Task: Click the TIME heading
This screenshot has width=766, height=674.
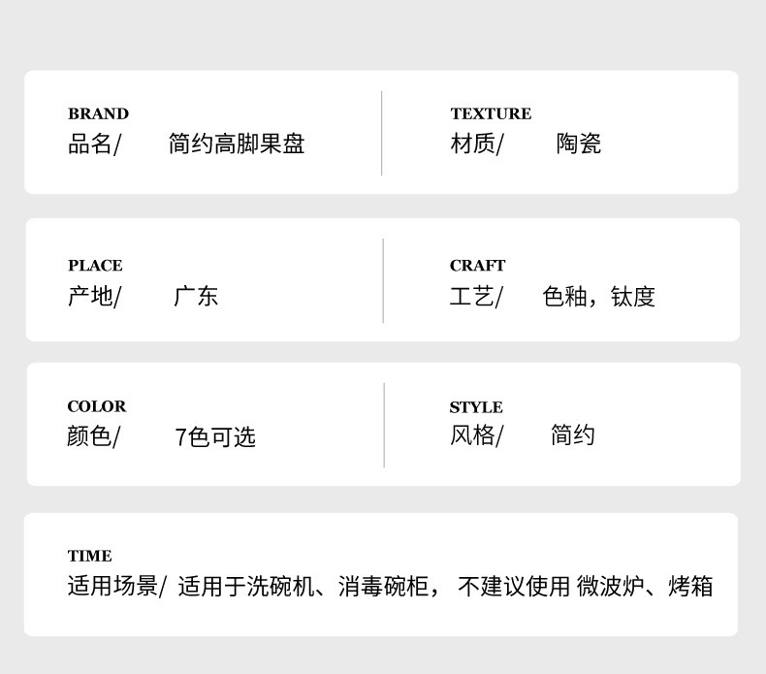Action: coord(90,556)
